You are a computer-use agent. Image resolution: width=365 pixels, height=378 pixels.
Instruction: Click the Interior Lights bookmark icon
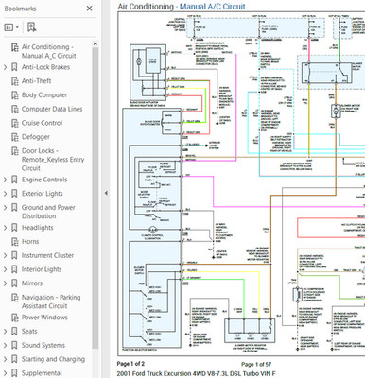14,269
